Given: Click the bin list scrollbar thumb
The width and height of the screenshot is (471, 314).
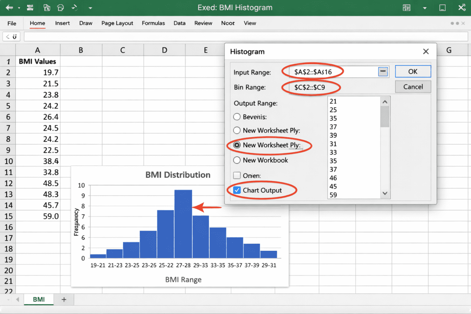Looking at the screenshot, I should click(x=385, y=117).
